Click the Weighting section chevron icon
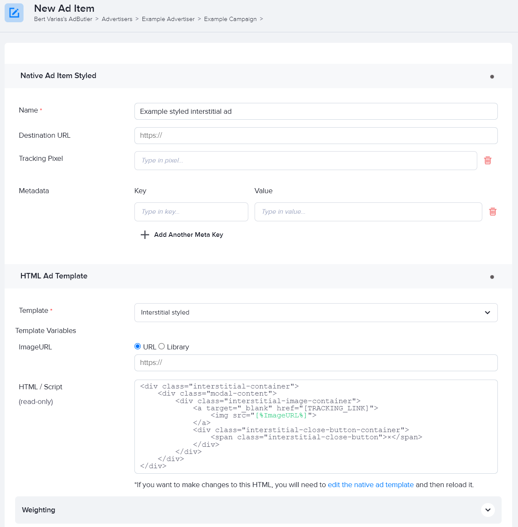 [x=488, y=510]
